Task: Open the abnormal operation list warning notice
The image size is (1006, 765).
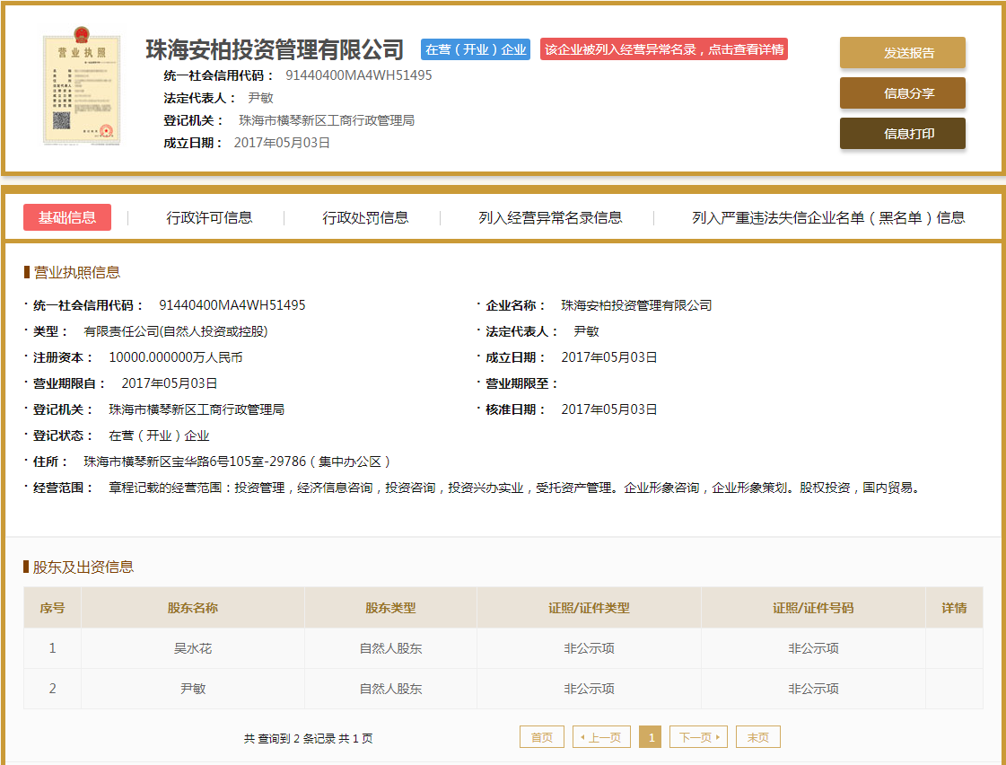Action: point(663,49)
